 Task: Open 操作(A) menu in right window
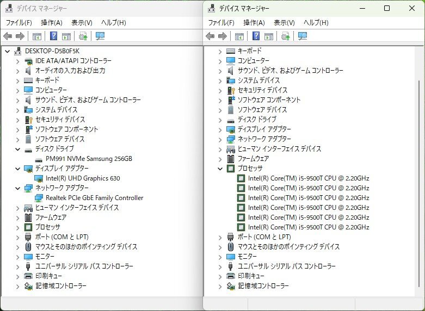coord(254,22)
